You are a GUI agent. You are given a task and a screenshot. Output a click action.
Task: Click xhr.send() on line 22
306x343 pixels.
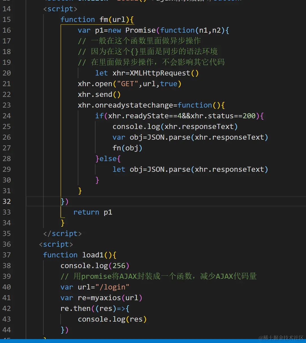99,94
